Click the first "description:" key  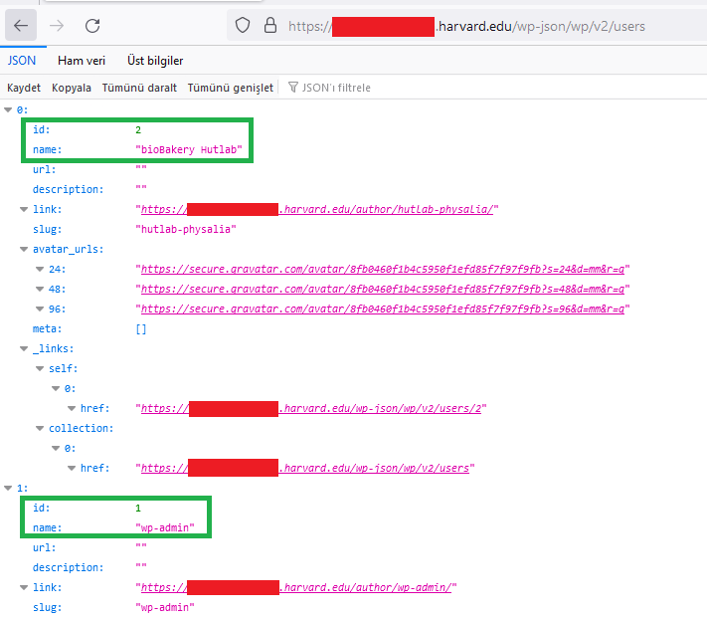[68, 189]
